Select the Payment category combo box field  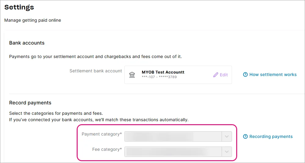(x=178, y=136)
